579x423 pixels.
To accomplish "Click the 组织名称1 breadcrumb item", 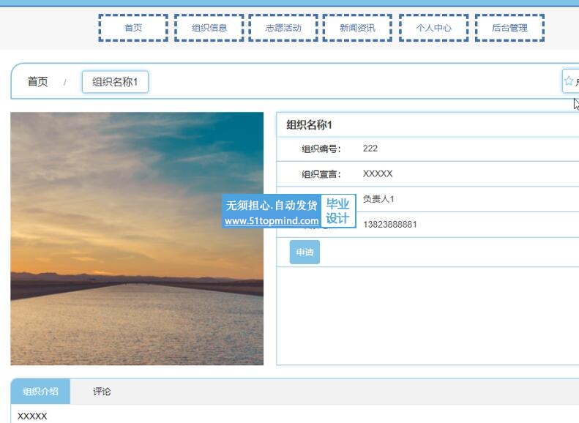I will click(115, 82).
